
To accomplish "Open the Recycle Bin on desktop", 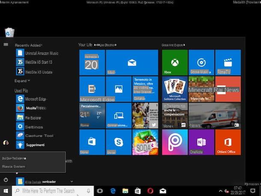I will 9,32.
